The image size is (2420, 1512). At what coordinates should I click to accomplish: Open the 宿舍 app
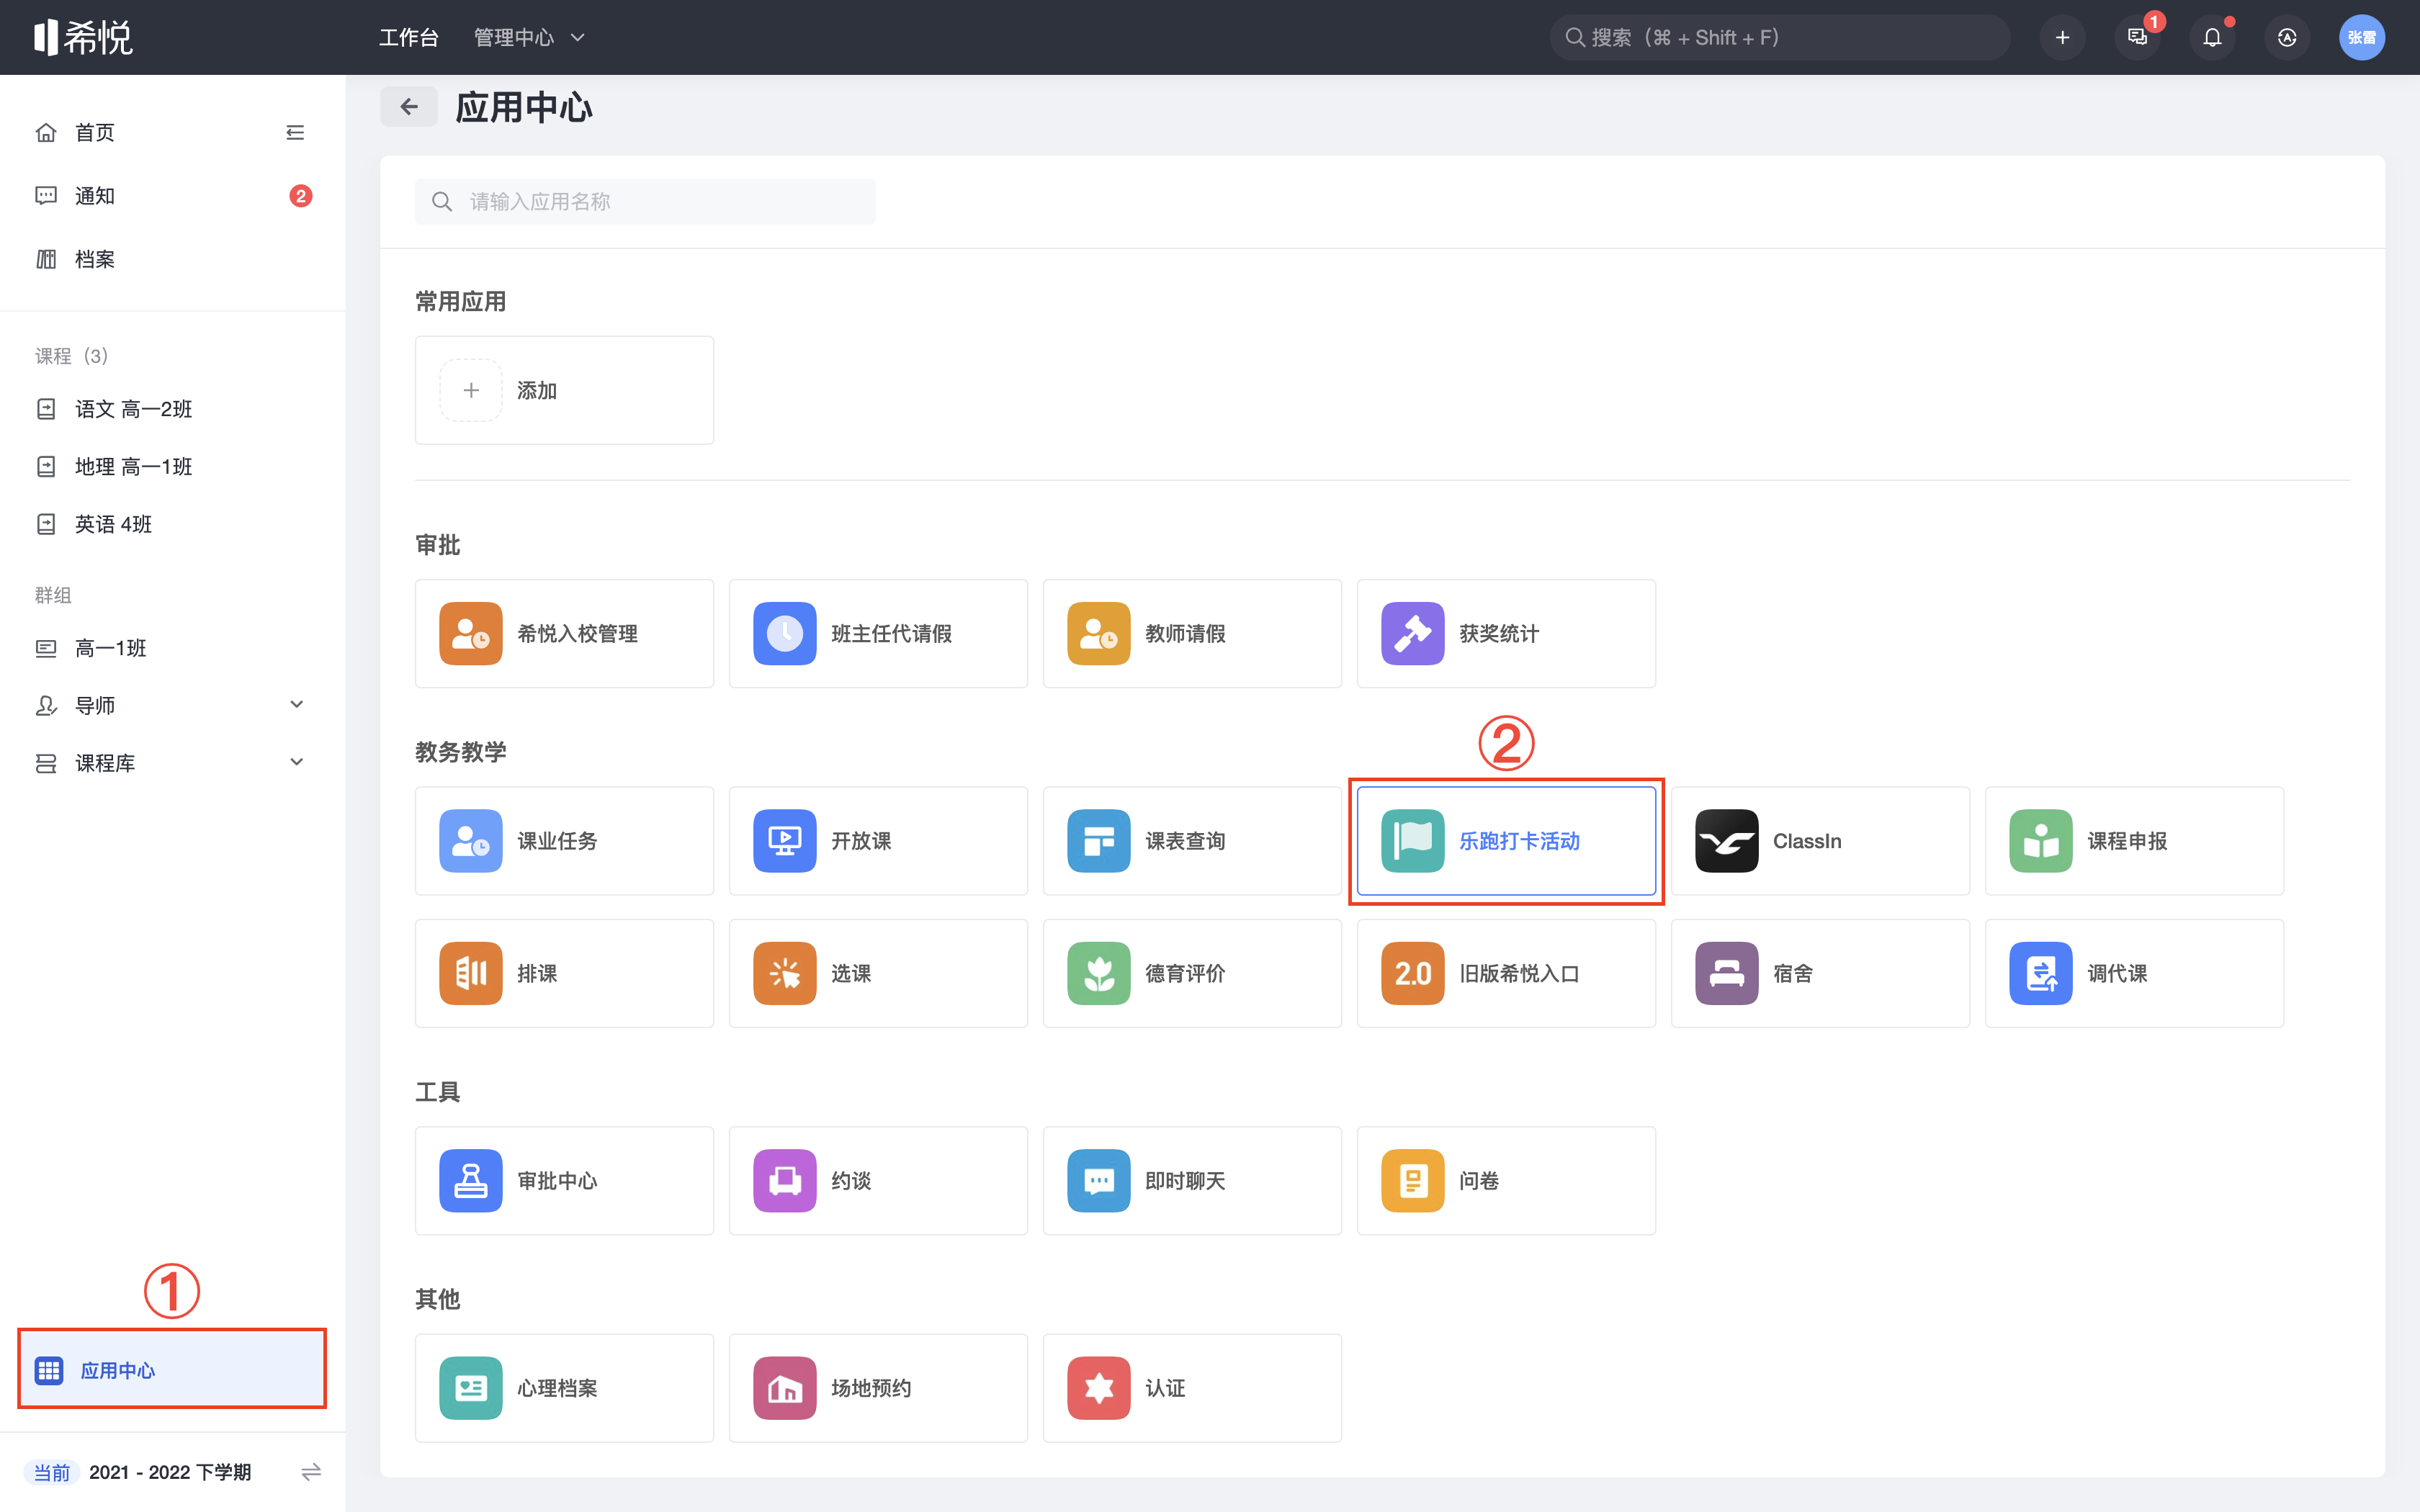[1820, 973]
